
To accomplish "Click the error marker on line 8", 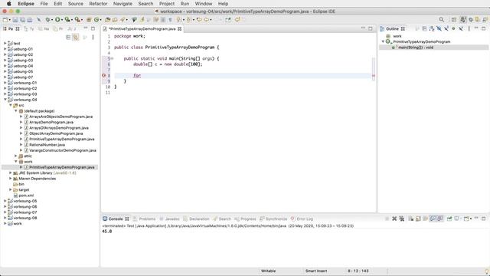I will click(x=104, y=75).
